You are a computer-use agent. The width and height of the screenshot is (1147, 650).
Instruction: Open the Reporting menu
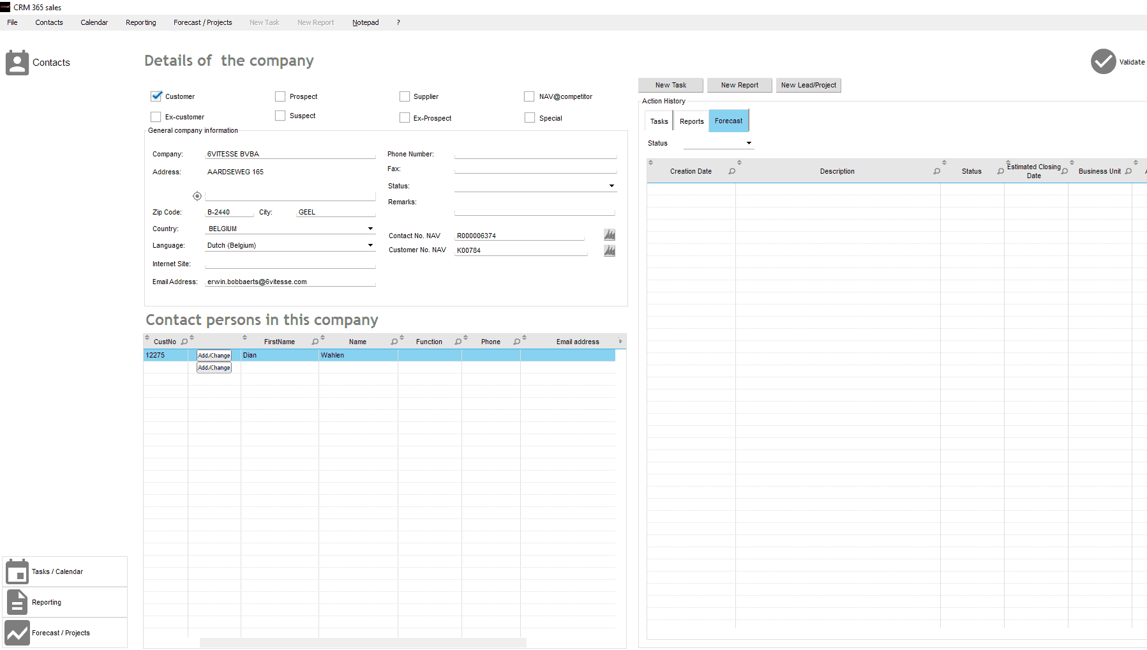point(141,22)
